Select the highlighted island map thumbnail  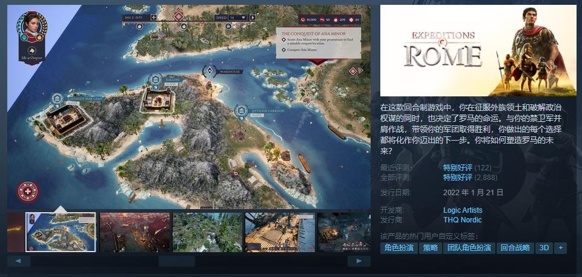click(x=61, y=232)
